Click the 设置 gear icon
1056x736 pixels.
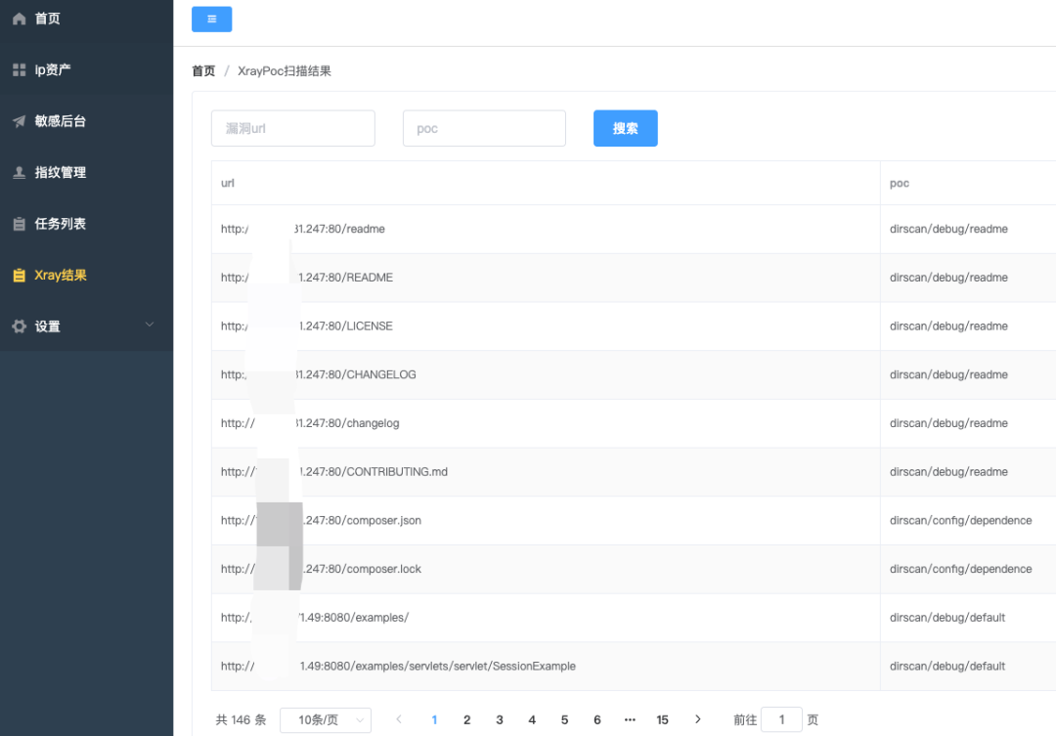click(x=19, y=326)
